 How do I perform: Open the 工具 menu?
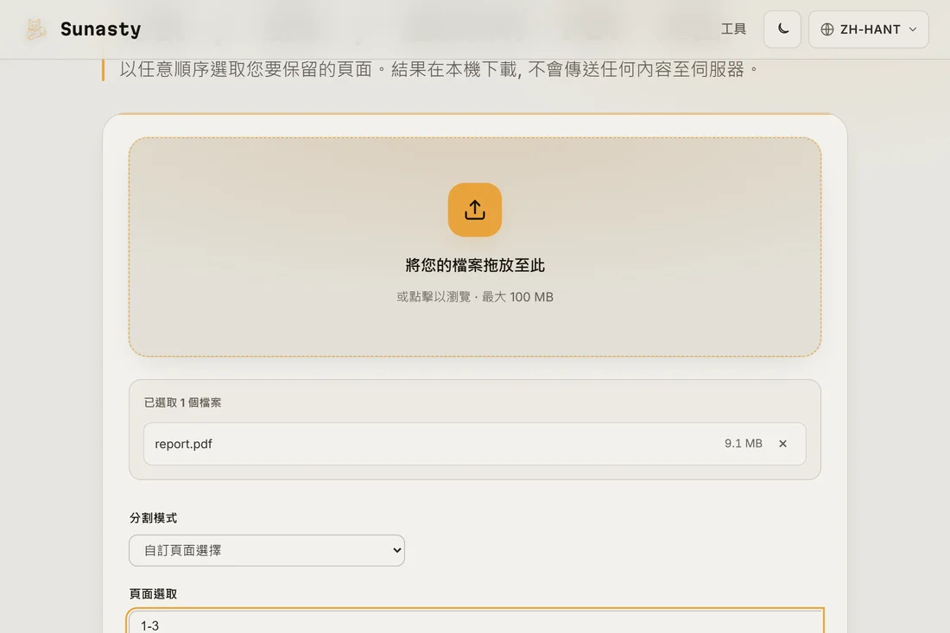pyautogui.click(x=733, y=29)
